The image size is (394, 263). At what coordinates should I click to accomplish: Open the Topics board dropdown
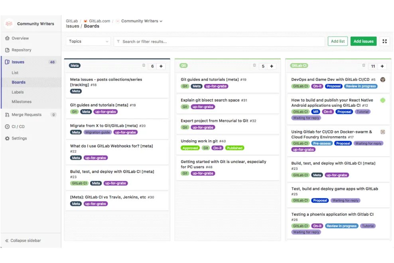coord(88,41)
